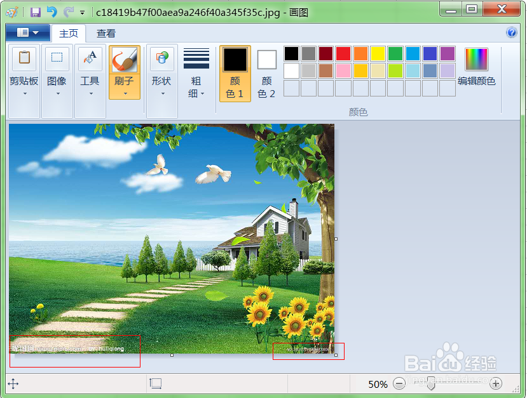Pick the light yellow cream swatch
Screen dimensions: 527x398
click(378, 71)
